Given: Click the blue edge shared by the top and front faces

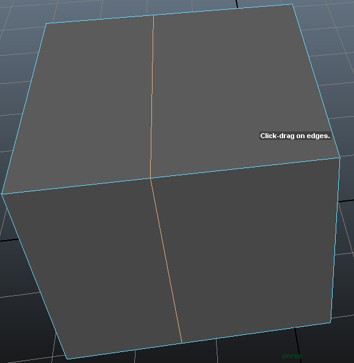Looking at the screenshot, I should (171, 176).
